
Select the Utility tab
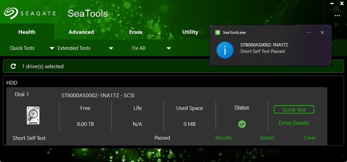190,32
